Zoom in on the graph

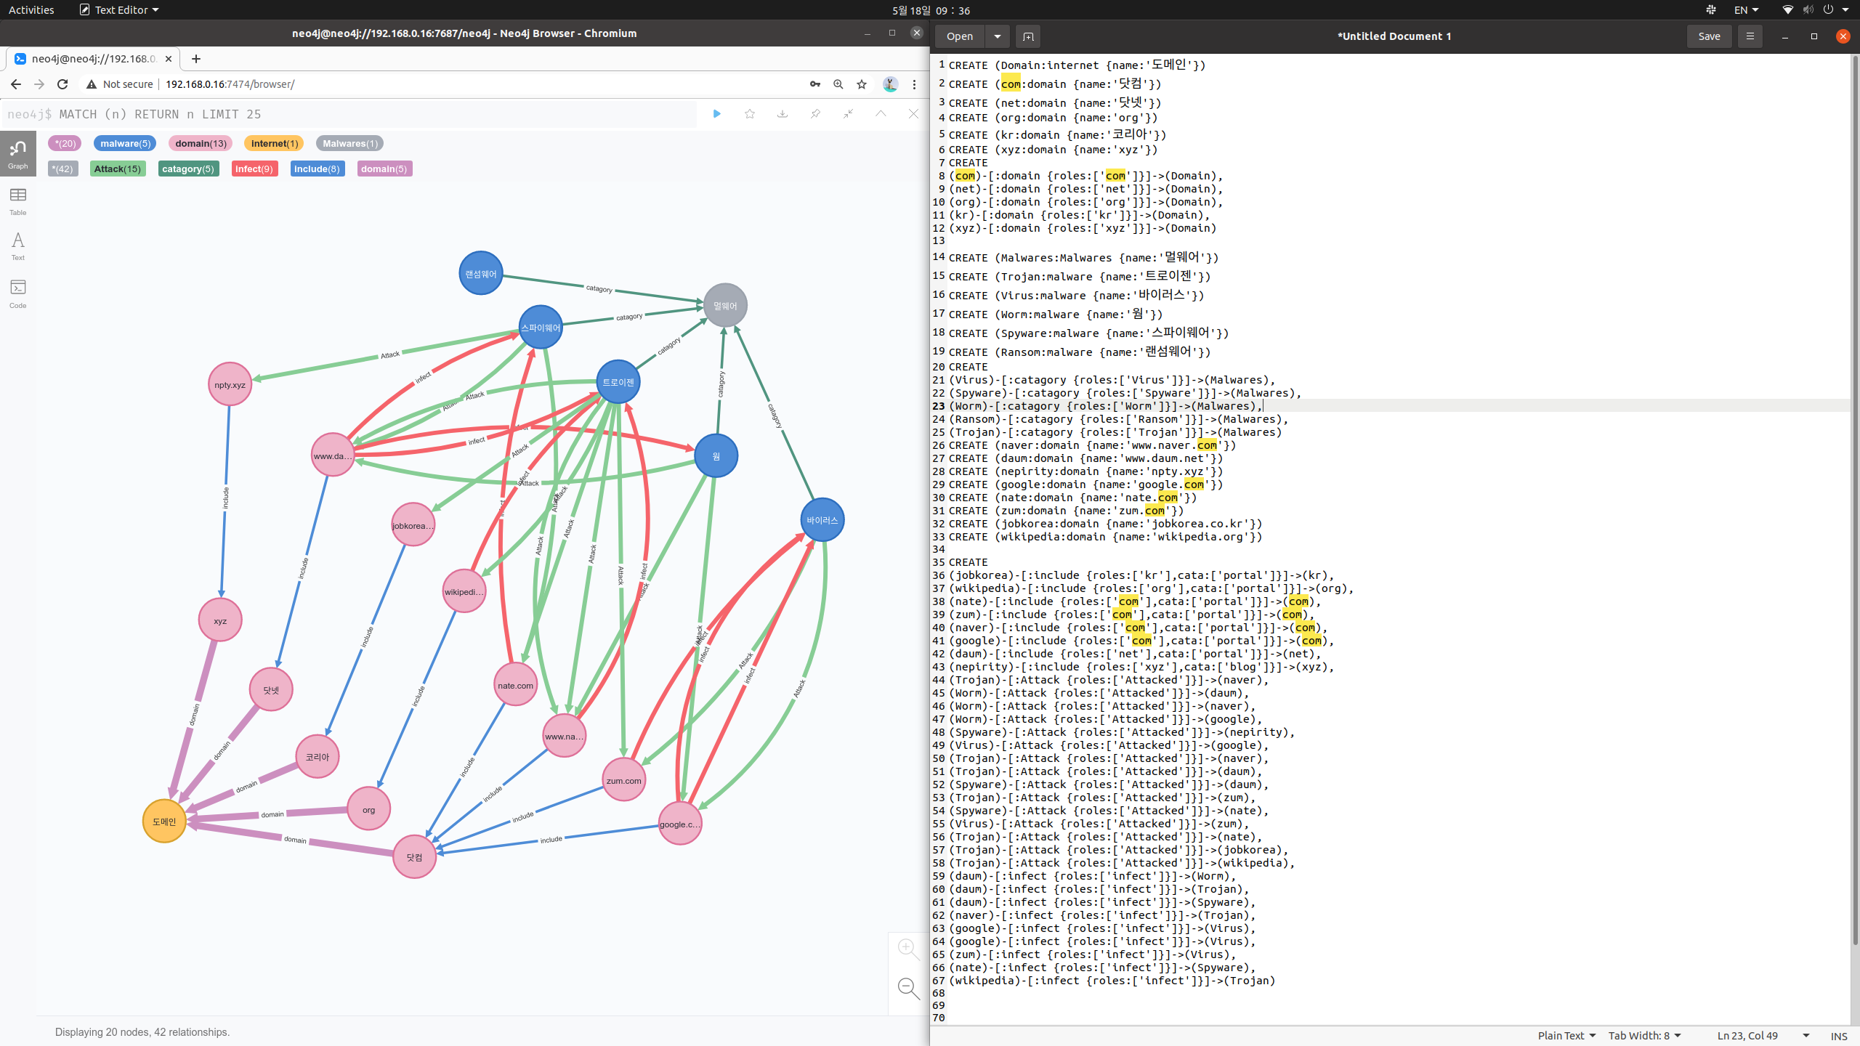pyautogui.click(x=907, y=948)
